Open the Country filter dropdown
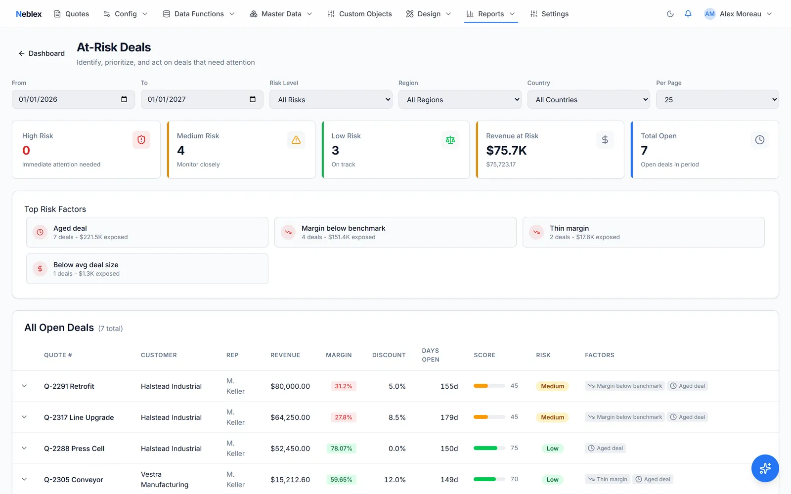The width and height of the screenshot is (791, 494). click(x=588, y=99)
